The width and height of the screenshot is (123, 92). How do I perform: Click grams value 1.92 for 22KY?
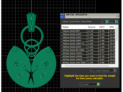[x=91, y=47]
